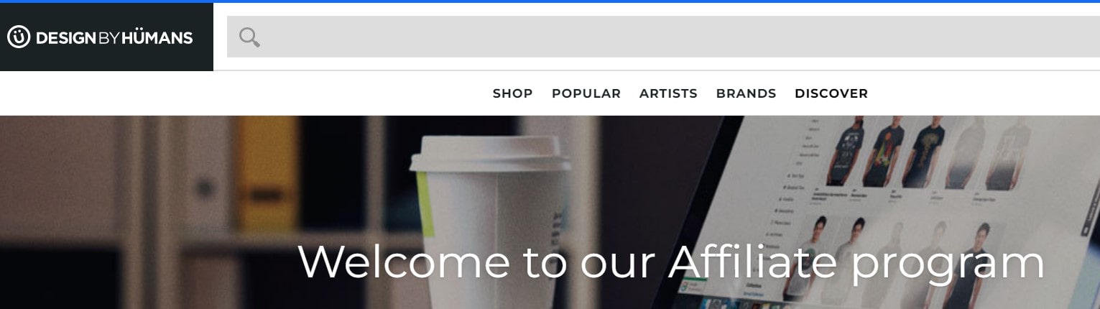Viewport: 1100px width, 309px height.
Task: Select BRANDS in the navigation bar
Action: click(746, 93)
